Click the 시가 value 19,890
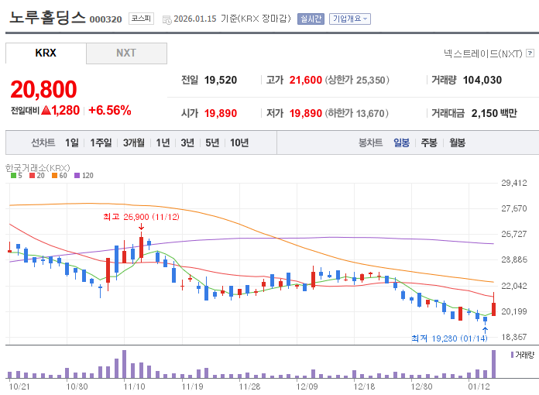The width and height of the screenshot is (539, 395). point(221,113)
